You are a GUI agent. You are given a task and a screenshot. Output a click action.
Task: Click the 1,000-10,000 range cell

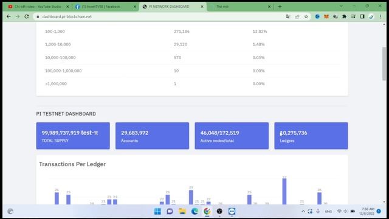click(x=58, y=44)
